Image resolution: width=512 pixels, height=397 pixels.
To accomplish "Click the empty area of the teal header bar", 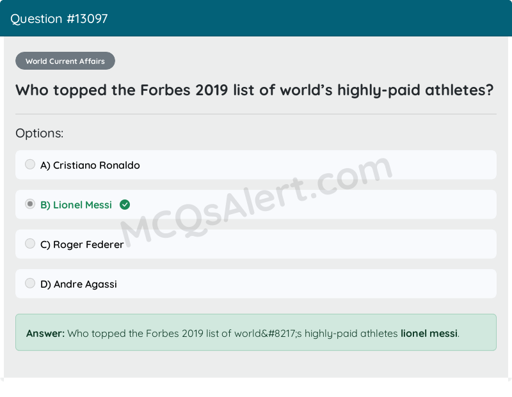I will [x=320, y=19].
